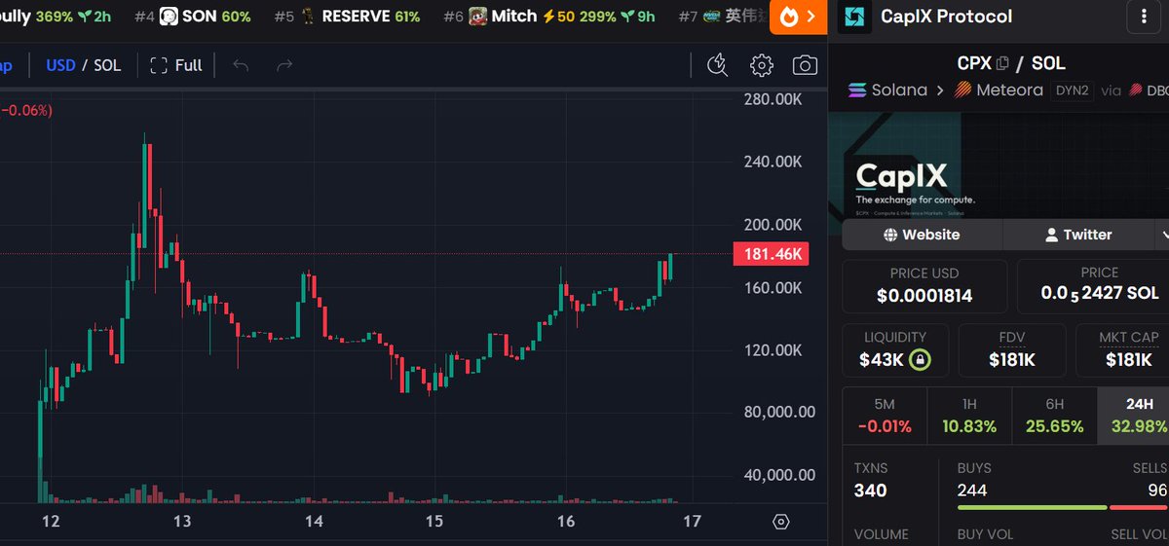
Task: Open trending token #6 Mitch
Action: click(549, 17)
